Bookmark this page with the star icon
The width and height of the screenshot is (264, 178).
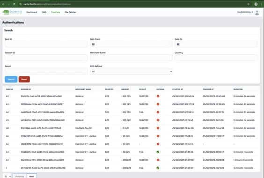point(249,4)
